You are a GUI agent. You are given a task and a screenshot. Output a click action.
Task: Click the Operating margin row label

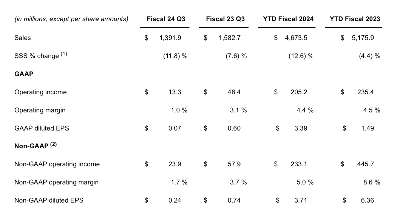point(40,110)
